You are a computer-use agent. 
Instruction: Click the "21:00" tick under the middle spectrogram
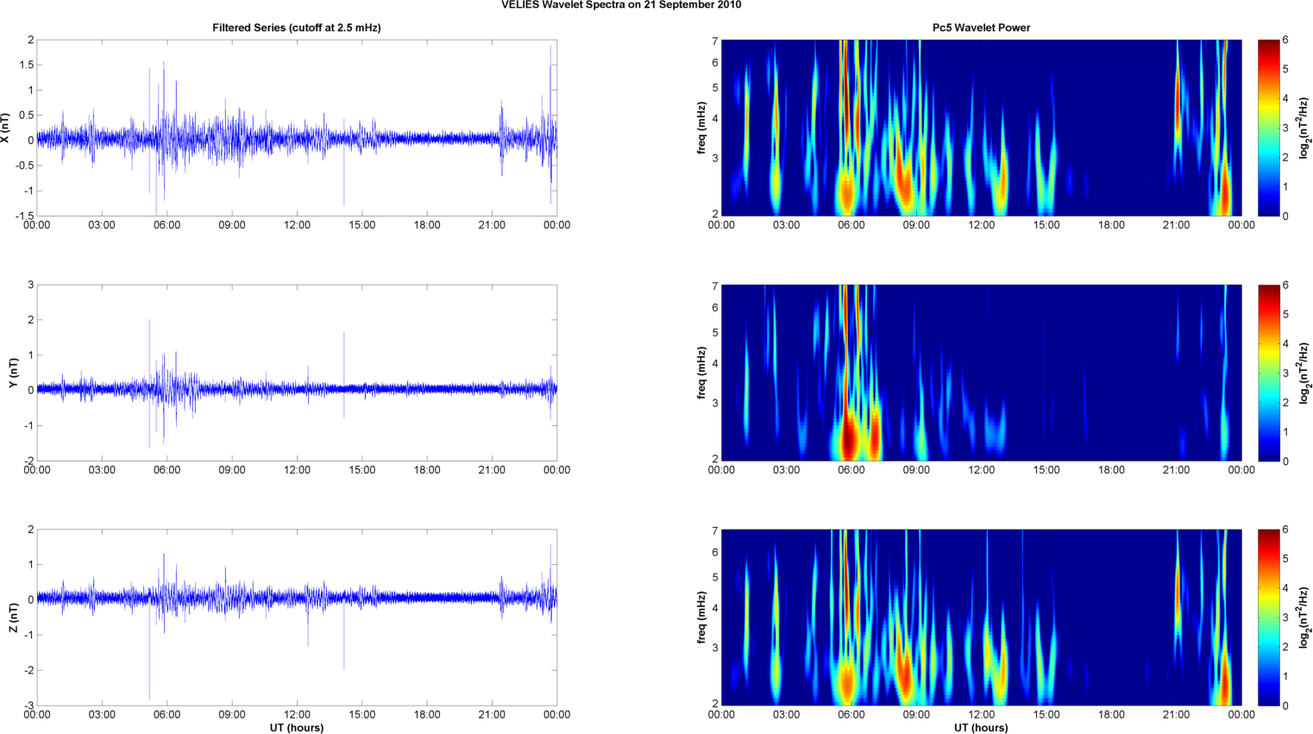tap(1176, 470)
